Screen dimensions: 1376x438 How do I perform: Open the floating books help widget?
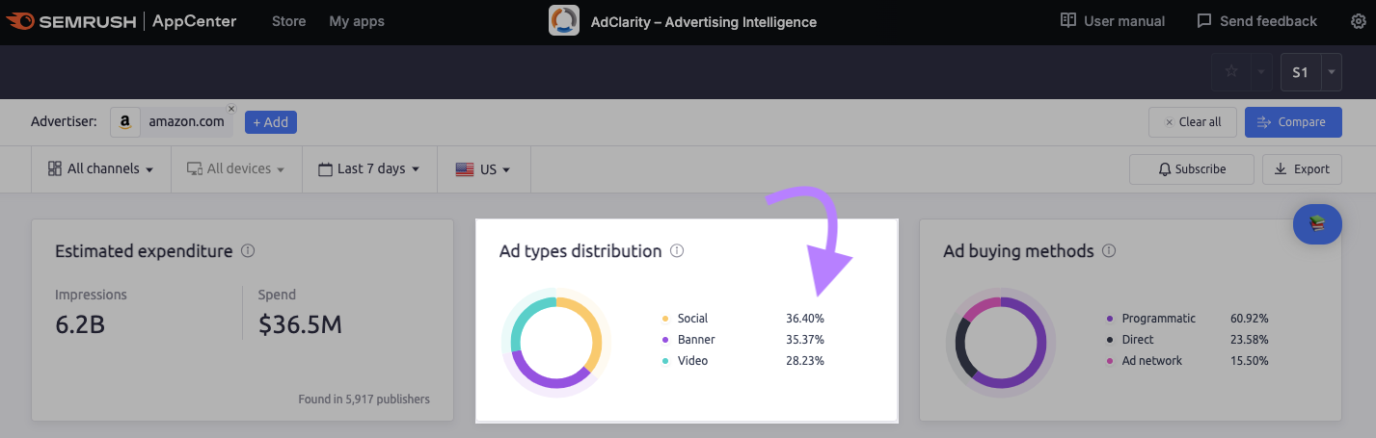tap(1317, 224)
